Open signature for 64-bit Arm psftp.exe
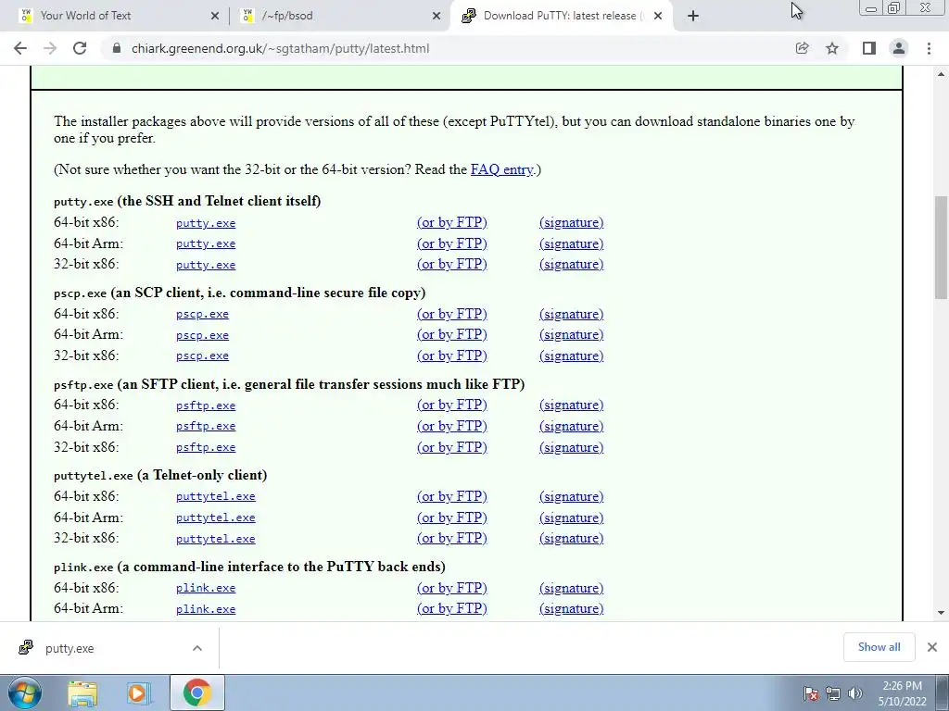Image resolution: width=949 pixels, height=711 pixels. tap(571, 426)
